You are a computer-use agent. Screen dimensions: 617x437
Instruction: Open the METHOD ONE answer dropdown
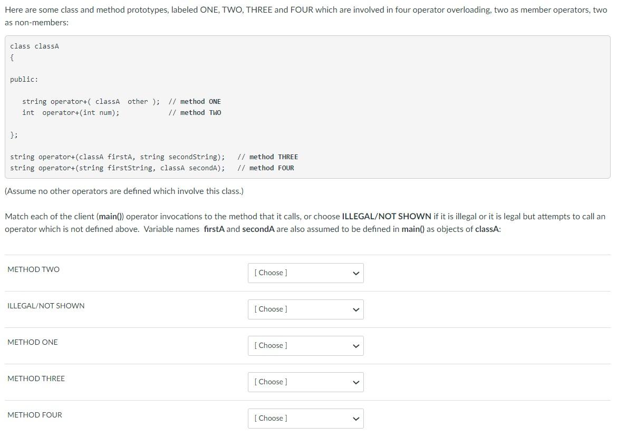pyautogui.click(x=305, y=345)
